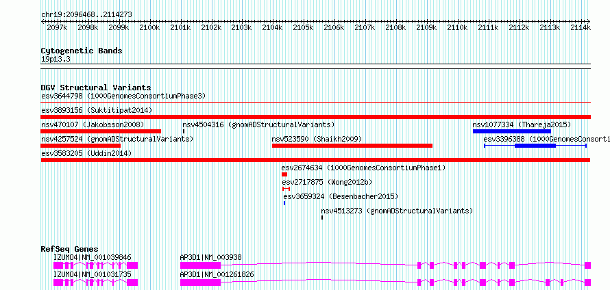Select the 19p13.3 band label

(56, 59)
